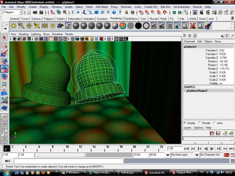The width and height of the screenshot is (235, 176).
Task: Click the question mark help icon
Action: click(x=120, y=12)
